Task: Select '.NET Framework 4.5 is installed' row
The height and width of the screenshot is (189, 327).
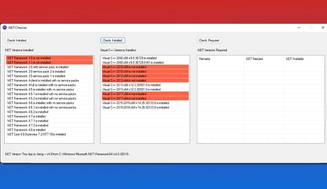Action: click(x=49, y=89)
